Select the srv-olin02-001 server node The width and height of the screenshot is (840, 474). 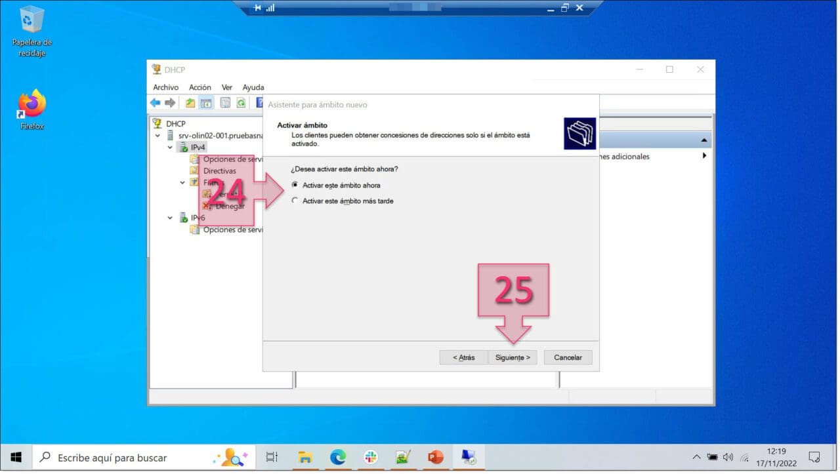220,136
